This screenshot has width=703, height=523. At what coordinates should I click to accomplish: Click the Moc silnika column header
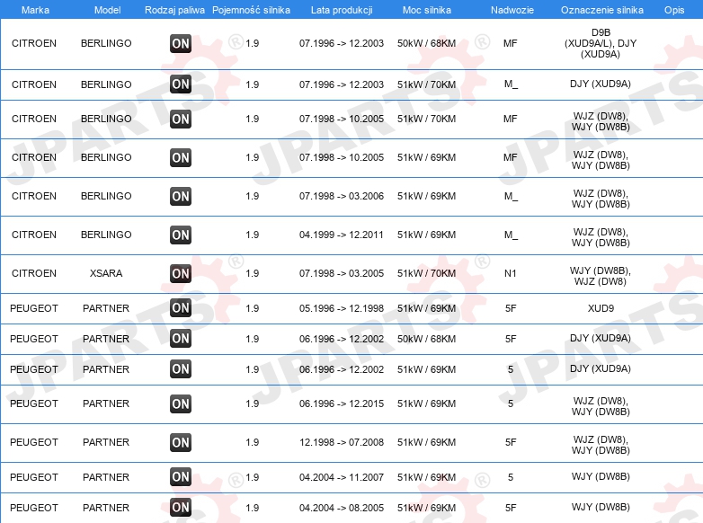pos(427,10)
